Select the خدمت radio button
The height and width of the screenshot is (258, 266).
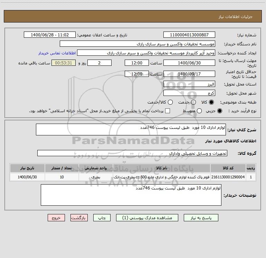pos(193,102)
